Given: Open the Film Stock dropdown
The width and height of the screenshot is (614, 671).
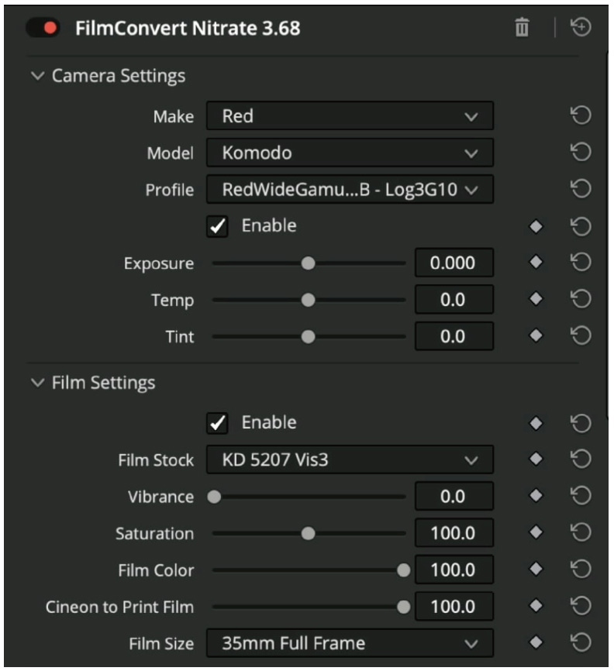Looking at the screenshot, I should pyautogui.click(x=349, y=460).
